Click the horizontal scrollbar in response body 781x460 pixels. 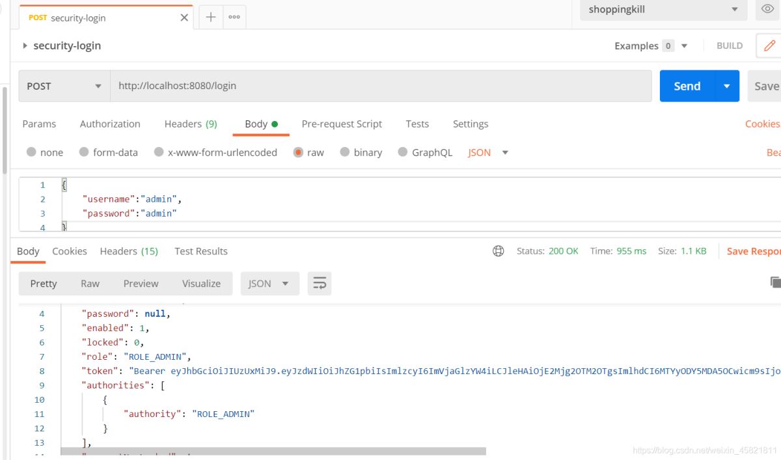coord(273,451)
